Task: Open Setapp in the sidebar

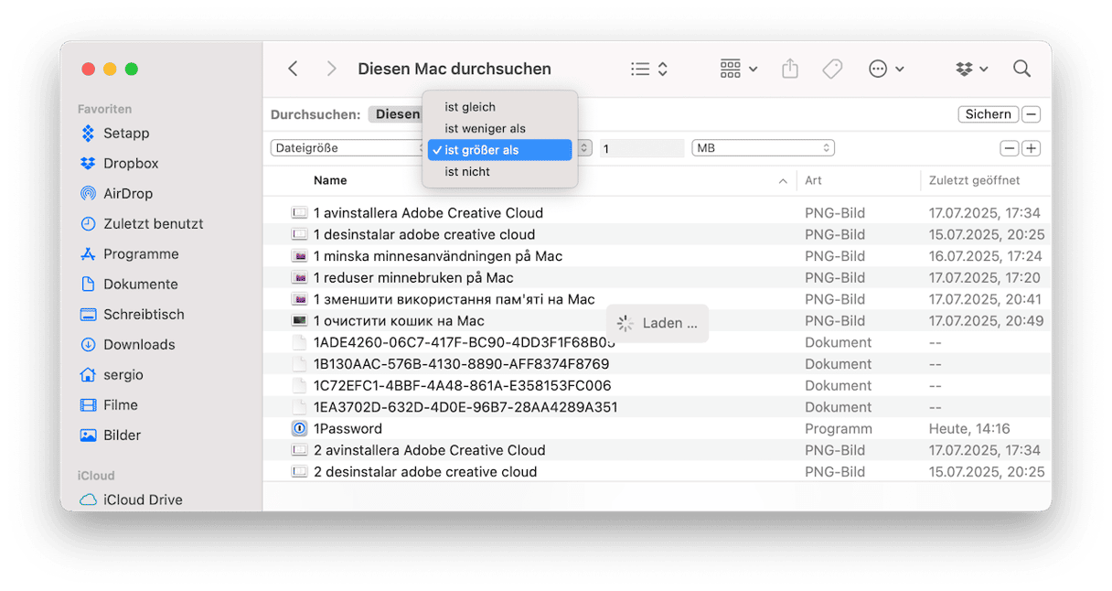Action: (126, 134)
